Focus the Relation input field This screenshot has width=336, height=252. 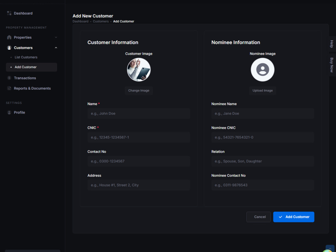click(263, 161)
